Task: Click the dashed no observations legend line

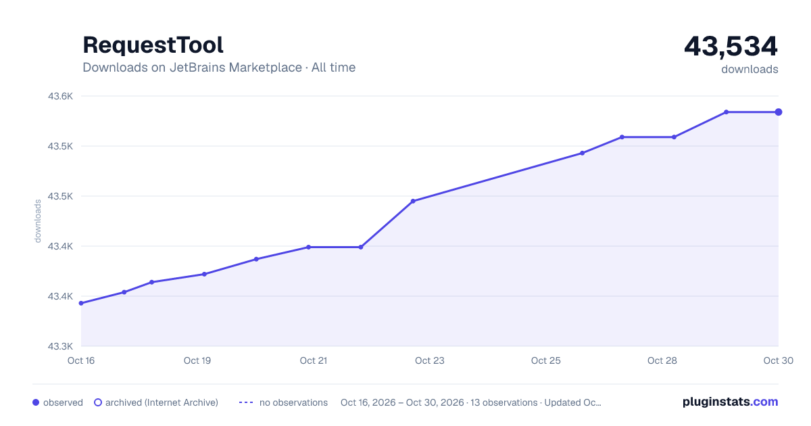Action: coord(246,402)
